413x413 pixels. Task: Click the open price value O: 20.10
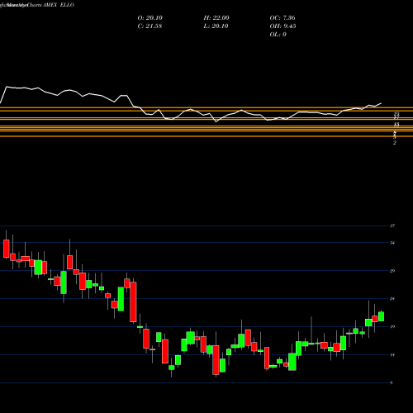coord(150,18)
